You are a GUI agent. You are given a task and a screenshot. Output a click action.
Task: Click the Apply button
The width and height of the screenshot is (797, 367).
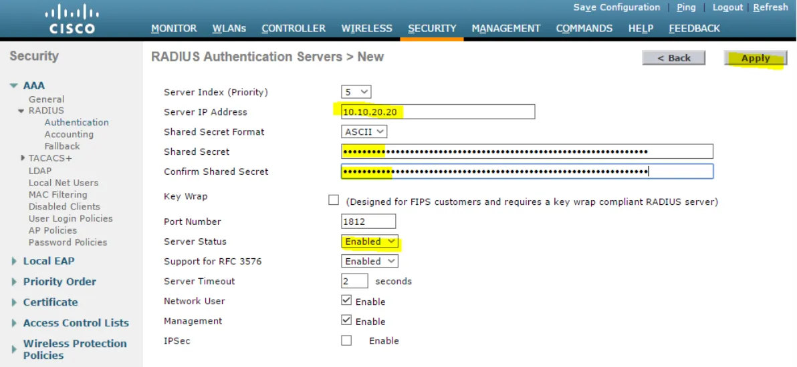coord(756,58)
